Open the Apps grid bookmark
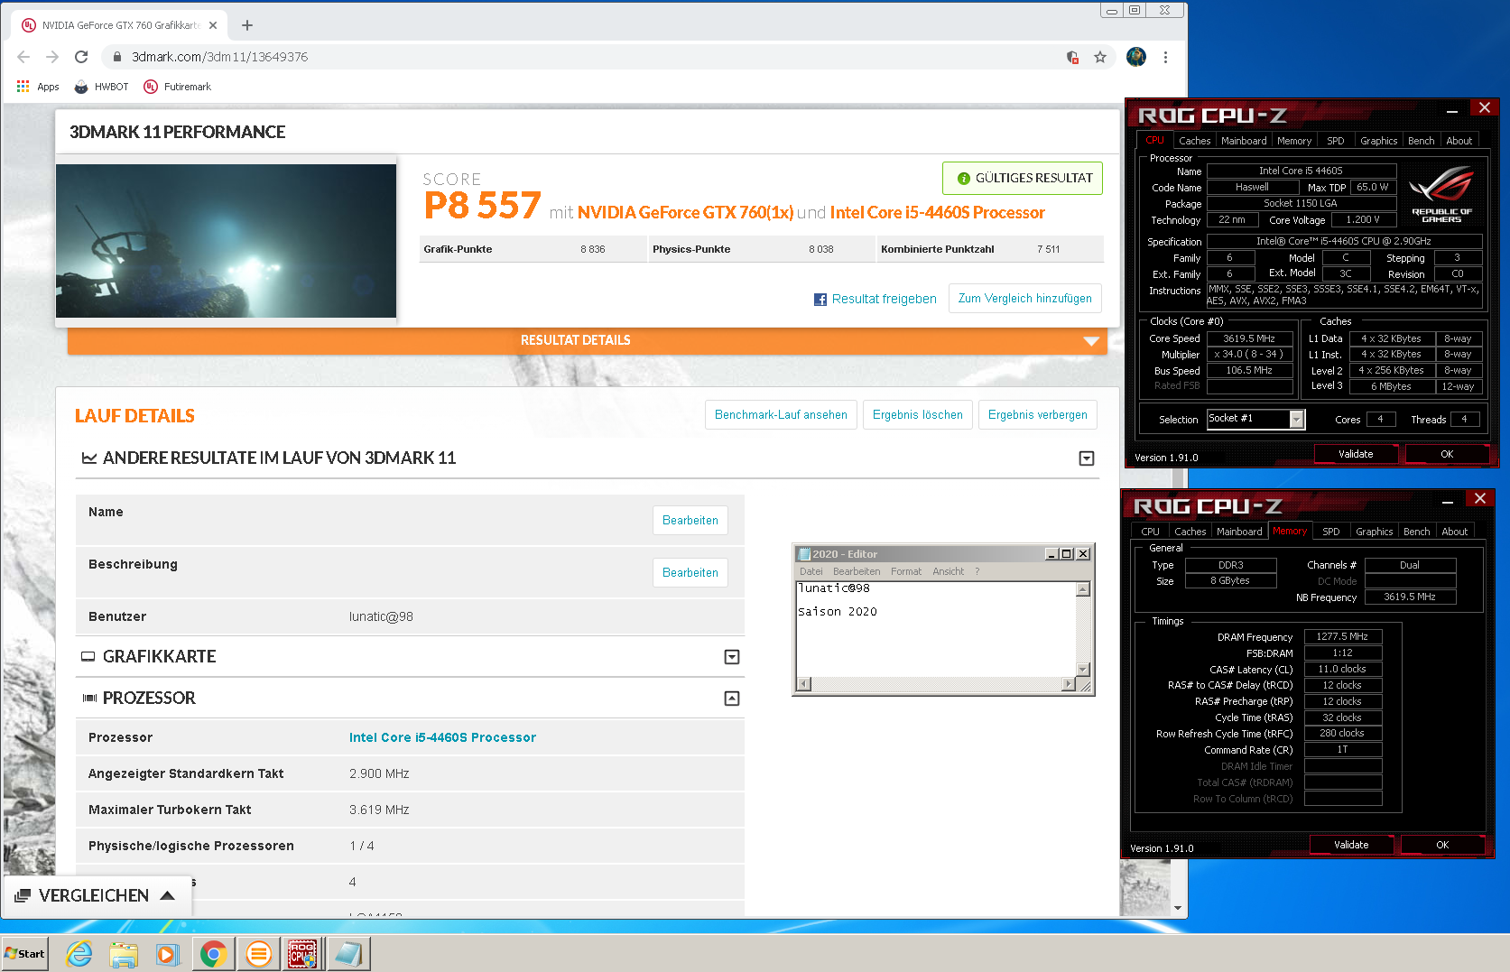Screen dimensions: 1510x972 click(x=38, y=87)
